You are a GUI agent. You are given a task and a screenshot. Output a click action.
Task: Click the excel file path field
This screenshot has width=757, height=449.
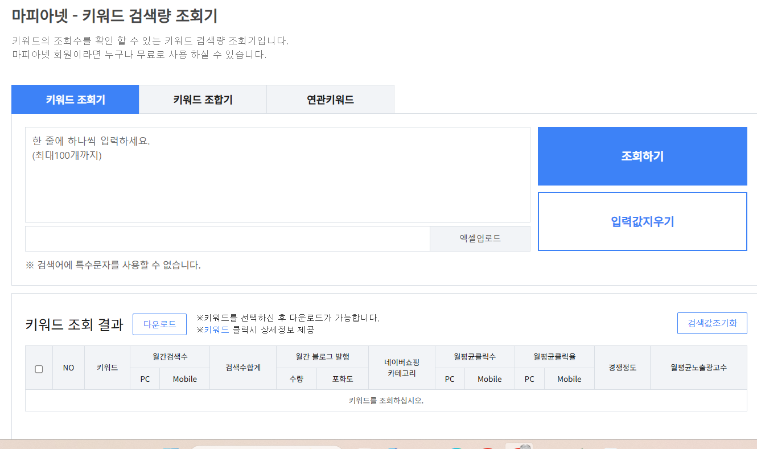[x=227, y=238]
